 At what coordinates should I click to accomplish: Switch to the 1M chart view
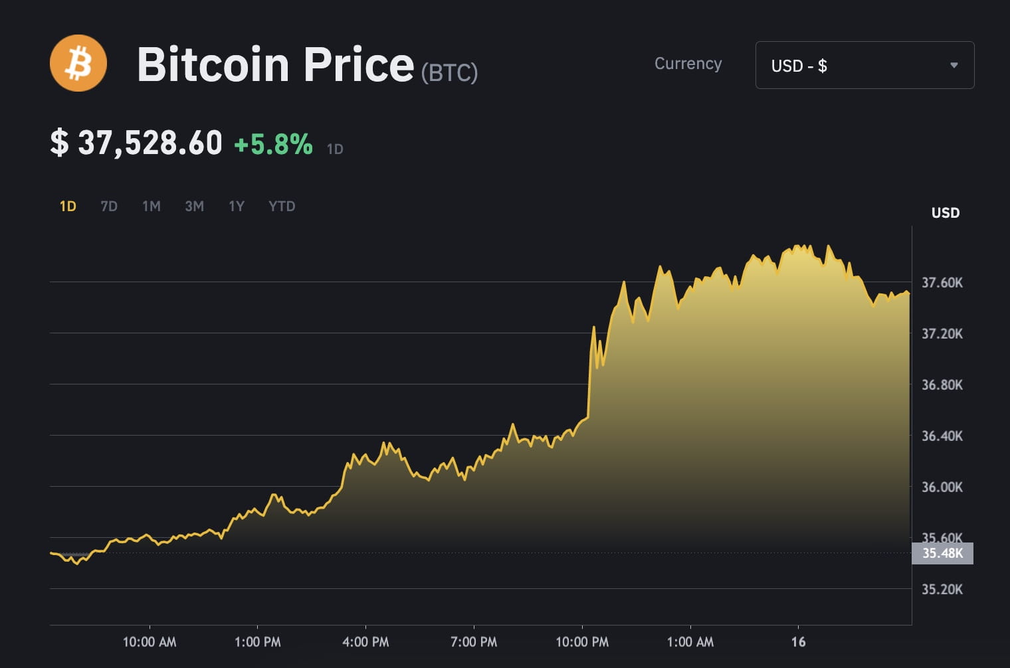click(x=151, y=206)
